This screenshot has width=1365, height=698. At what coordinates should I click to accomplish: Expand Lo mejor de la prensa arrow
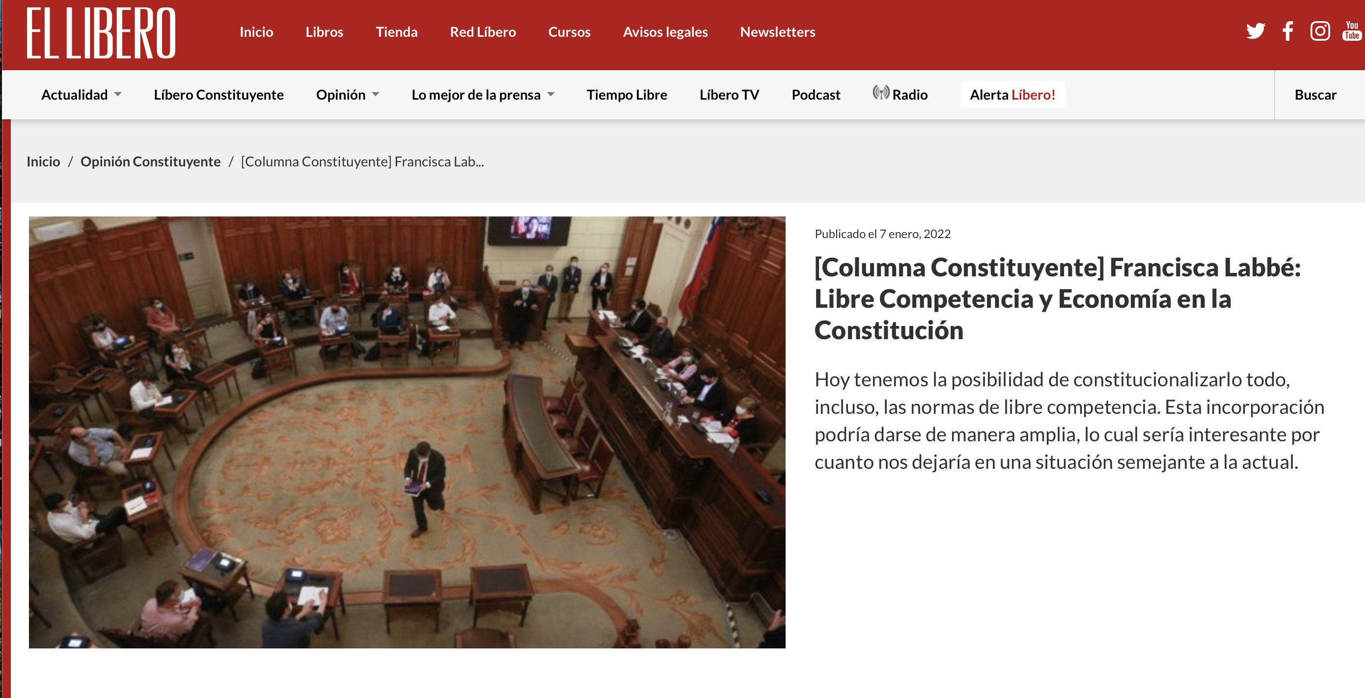pyautogui.click(x=550, y=94)
